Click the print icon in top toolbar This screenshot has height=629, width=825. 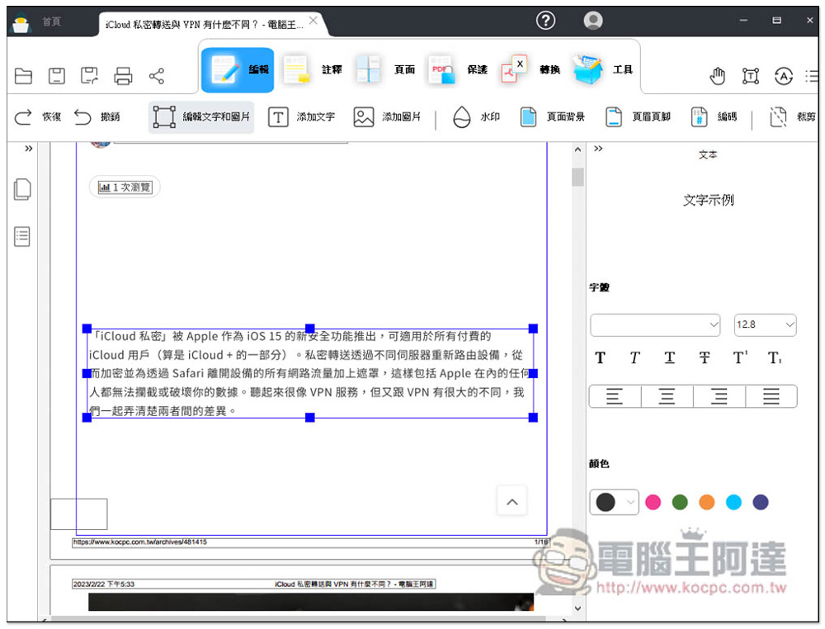point(123,77)
